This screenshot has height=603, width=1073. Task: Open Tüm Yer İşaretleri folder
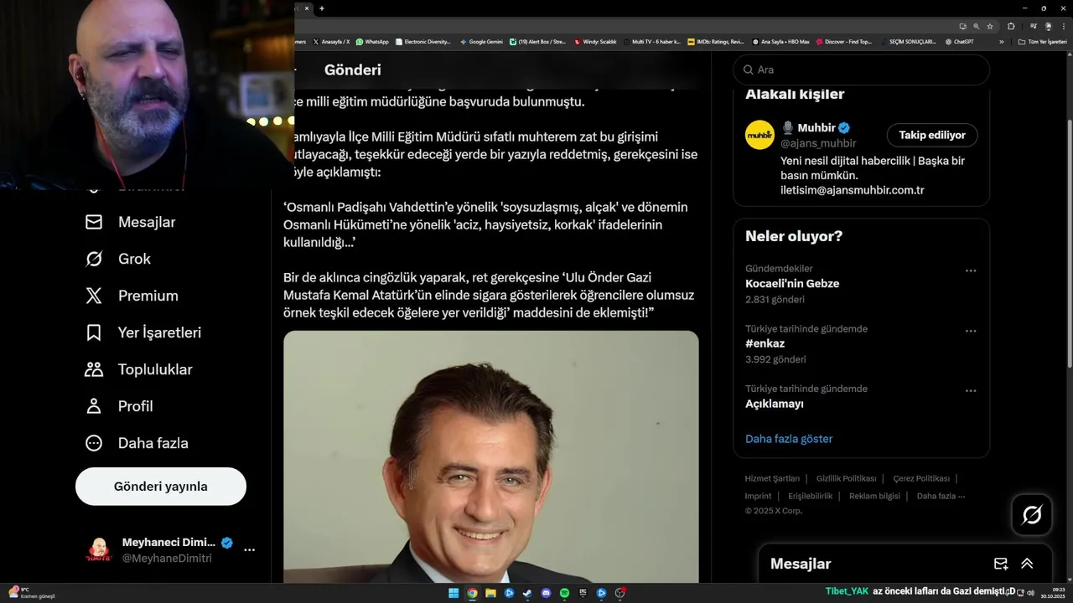click(1042, 41)
